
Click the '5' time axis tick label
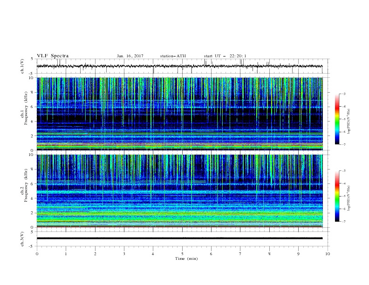pos(182,254)
